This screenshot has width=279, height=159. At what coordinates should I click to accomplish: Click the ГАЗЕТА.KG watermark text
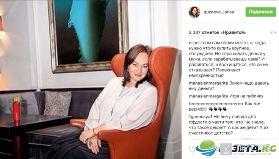pyautogui.click(x=248, y=148)
